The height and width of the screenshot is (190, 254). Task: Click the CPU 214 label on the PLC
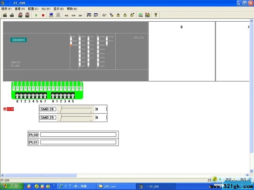click(x=138, y=37)
